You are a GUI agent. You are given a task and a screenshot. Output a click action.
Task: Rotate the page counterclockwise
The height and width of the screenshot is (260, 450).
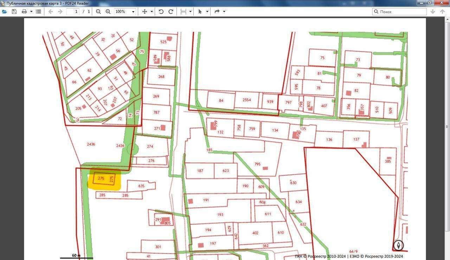pos(161,12)
